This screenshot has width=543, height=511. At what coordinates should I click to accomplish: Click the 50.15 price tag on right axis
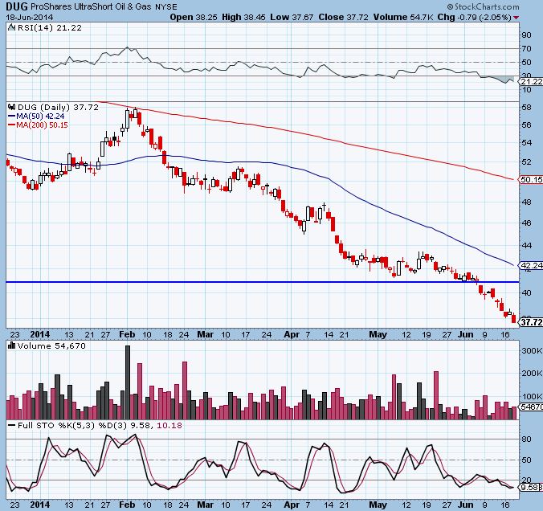[530, 179]
